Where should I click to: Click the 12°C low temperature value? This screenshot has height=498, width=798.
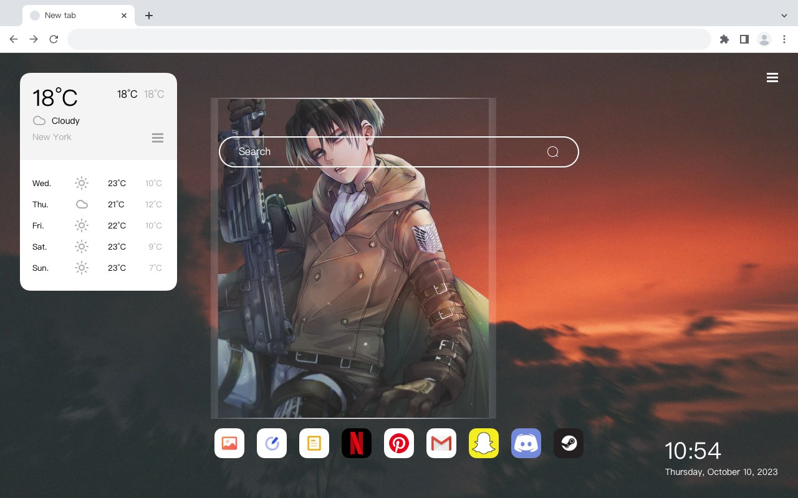[153, 204]
